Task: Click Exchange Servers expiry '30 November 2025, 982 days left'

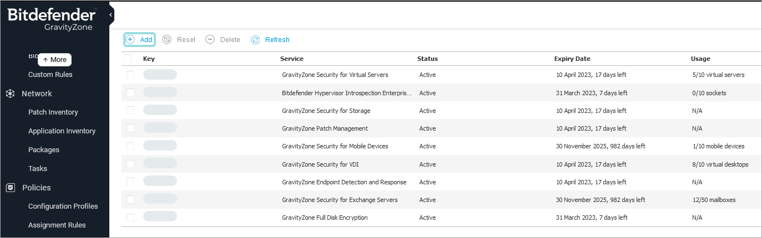Action: tap(600, 200)
